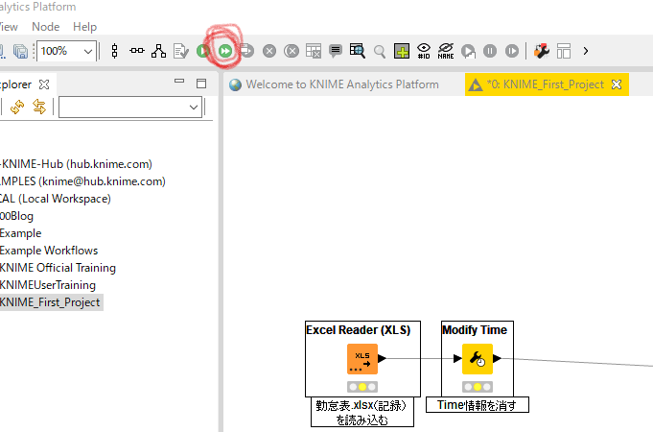The width and height of the screenshot is (653, 432).
Task: Expand toolbar overflow chevron
Action: click(x=586, y=51)
